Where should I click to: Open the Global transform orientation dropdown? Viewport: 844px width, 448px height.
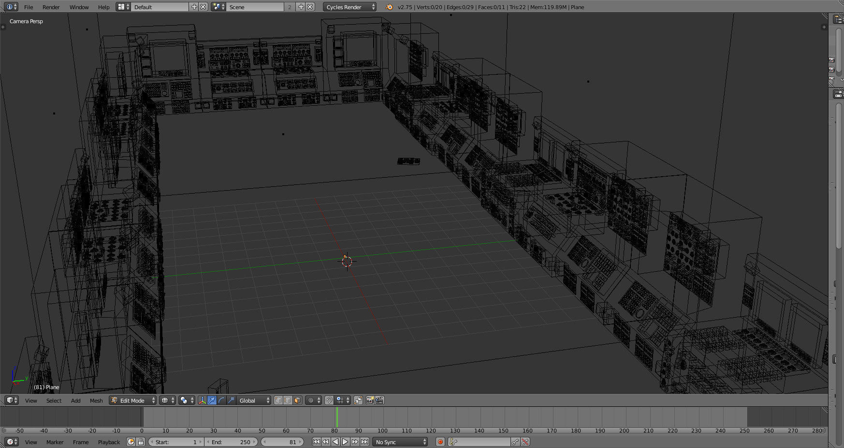pyautogui.click(x=254, y=400)
